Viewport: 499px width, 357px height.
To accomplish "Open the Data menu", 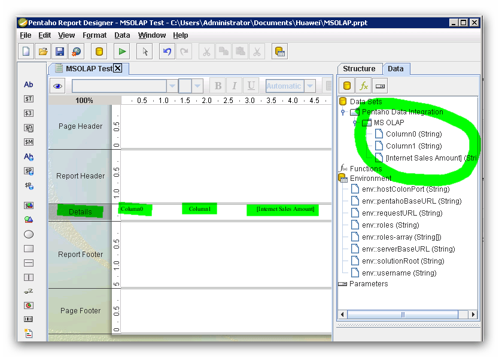I will [x=122, y=35].
